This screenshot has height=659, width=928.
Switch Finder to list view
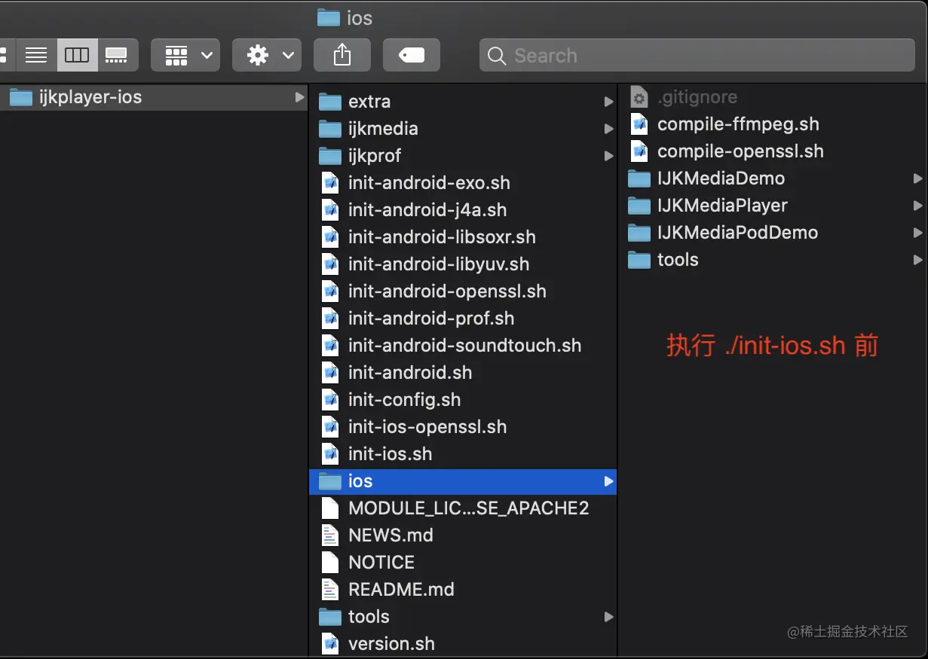click(36, 55)
